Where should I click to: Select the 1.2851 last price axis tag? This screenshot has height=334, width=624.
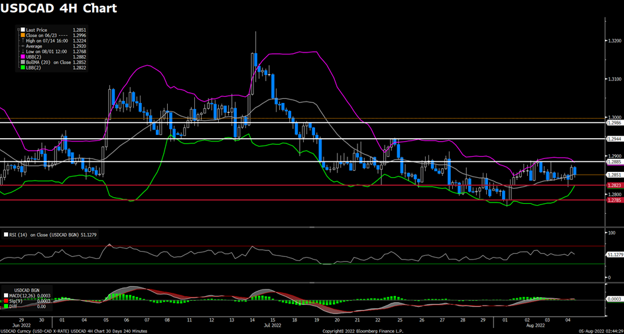(x=613, y=175)
